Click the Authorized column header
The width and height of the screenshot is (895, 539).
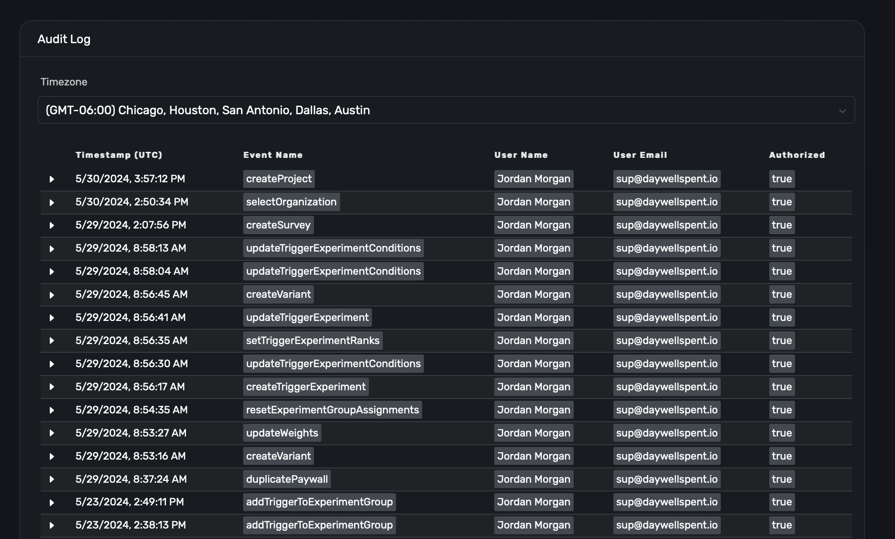[797, 155]
